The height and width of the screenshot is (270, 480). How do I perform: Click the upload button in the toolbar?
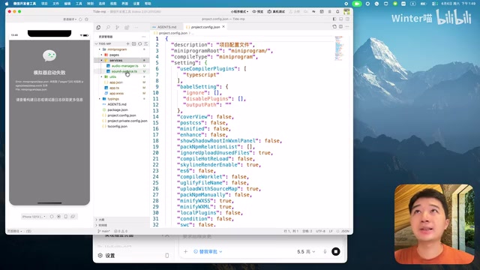pyautogui.click(x=295, y=12)
